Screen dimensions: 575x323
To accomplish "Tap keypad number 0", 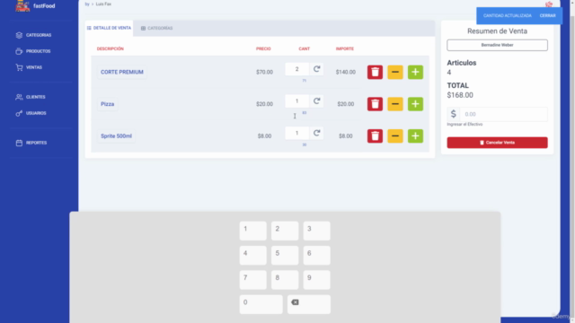I will coord(261,304).
